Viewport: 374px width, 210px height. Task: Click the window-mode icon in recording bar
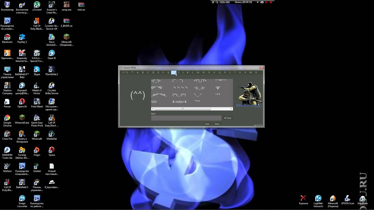(213, 2)
